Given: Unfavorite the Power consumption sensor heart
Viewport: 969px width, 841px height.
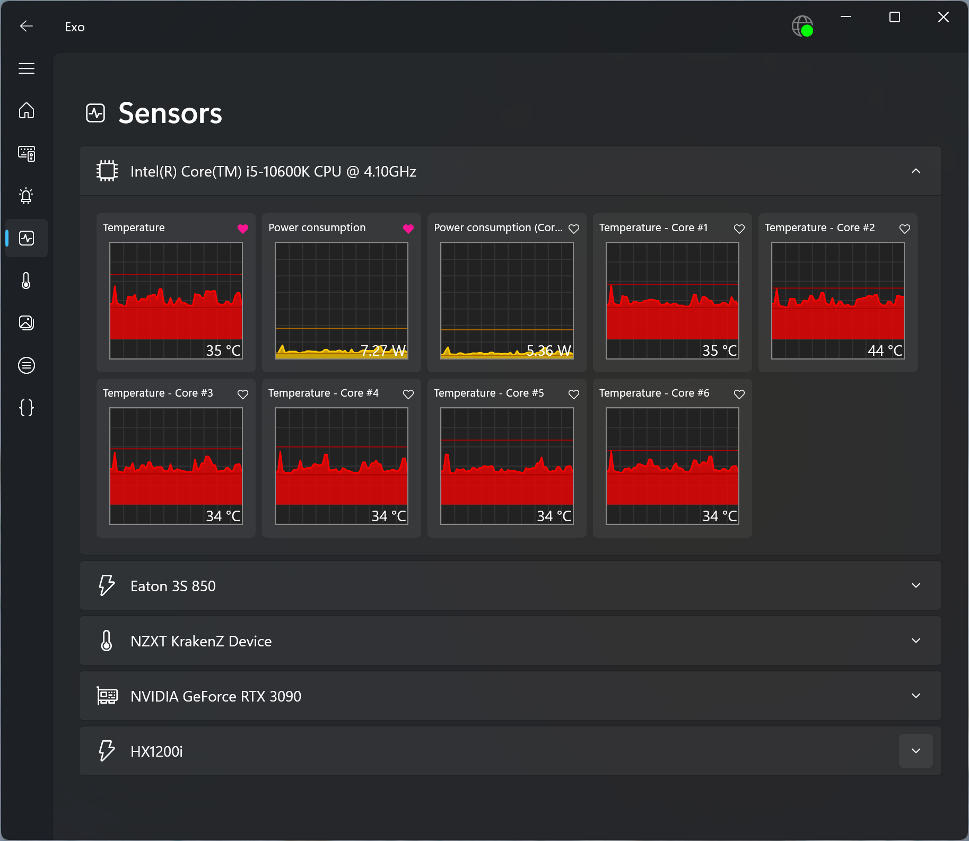Looking at the screenshot, I should pos(408,229).
